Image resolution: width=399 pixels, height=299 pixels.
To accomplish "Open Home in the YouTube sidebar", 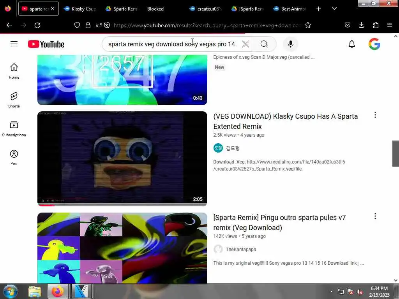I will tap(14, 71).
